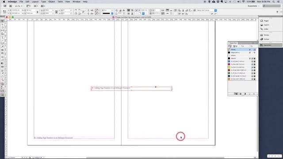Select the Type tool
This screenshot has height=159, width=283.
click(x=2, y=38)
